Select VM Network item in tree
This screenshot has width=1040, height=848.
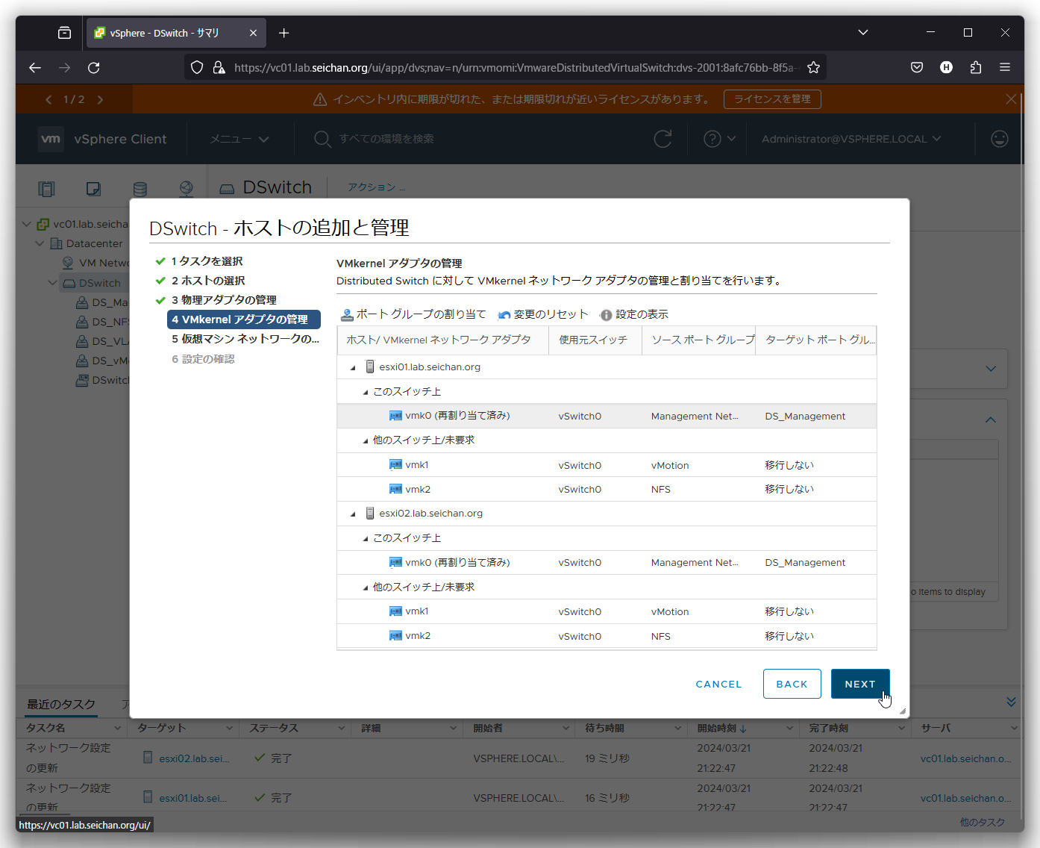pyautogui.click(x=95, y=263)
